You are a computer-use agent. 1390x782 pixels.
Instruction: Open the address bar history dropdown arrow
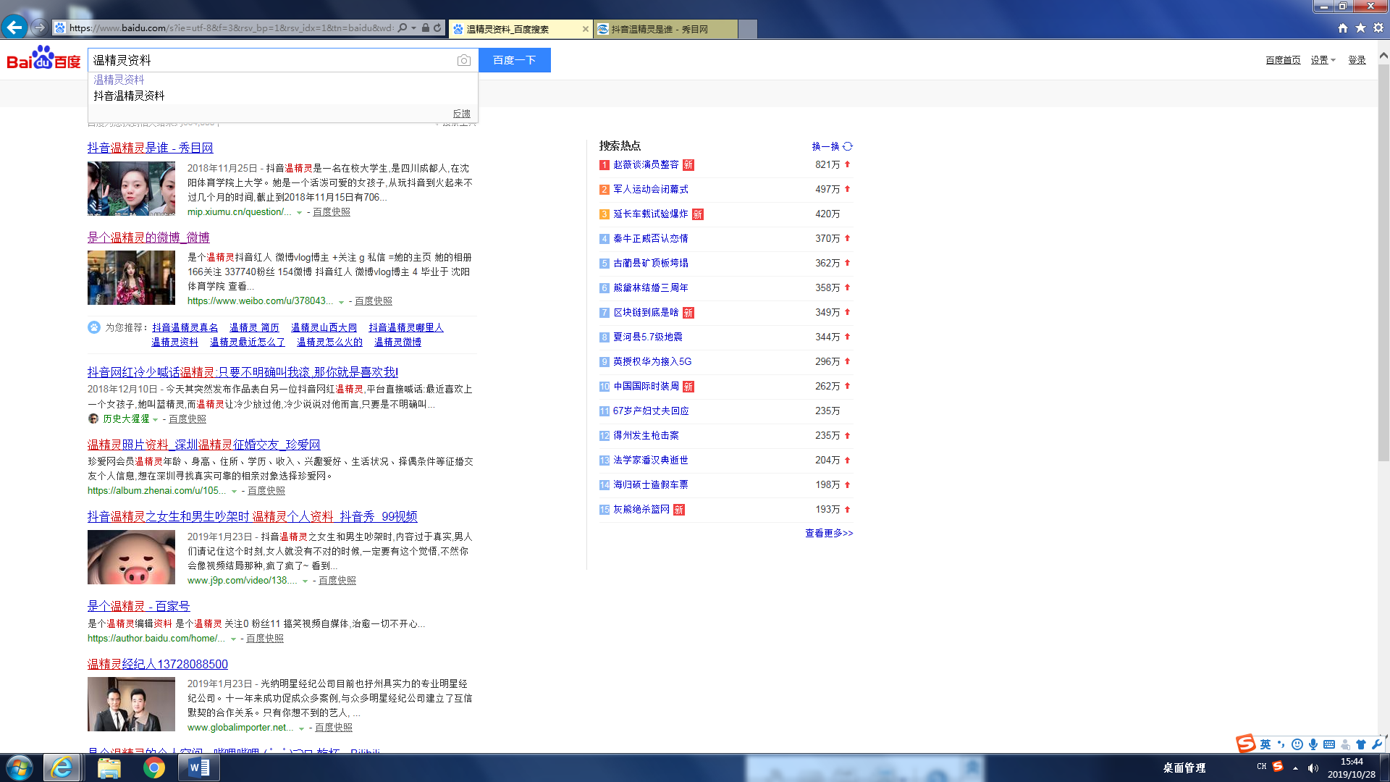click(413, 28)
